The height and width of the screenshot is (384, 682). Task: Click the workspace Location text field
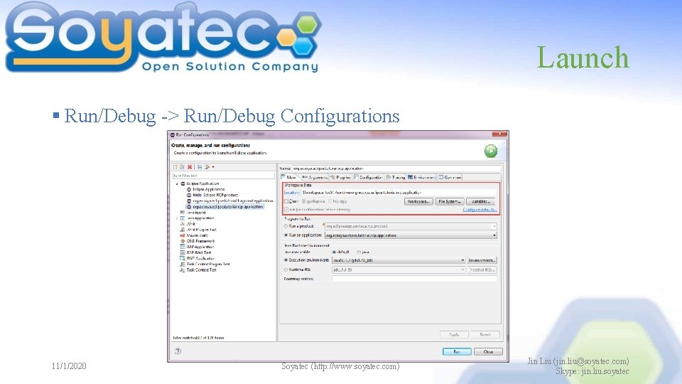click(x=399, y=193)
